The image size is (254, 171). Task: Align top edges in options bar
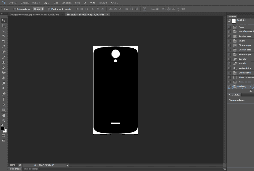(x=77, y=9)
